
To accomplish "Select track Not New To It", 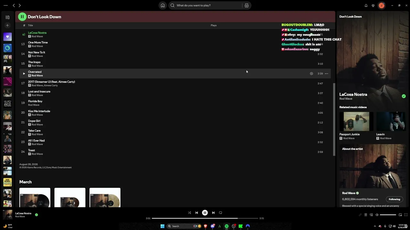I will [175, 54].
